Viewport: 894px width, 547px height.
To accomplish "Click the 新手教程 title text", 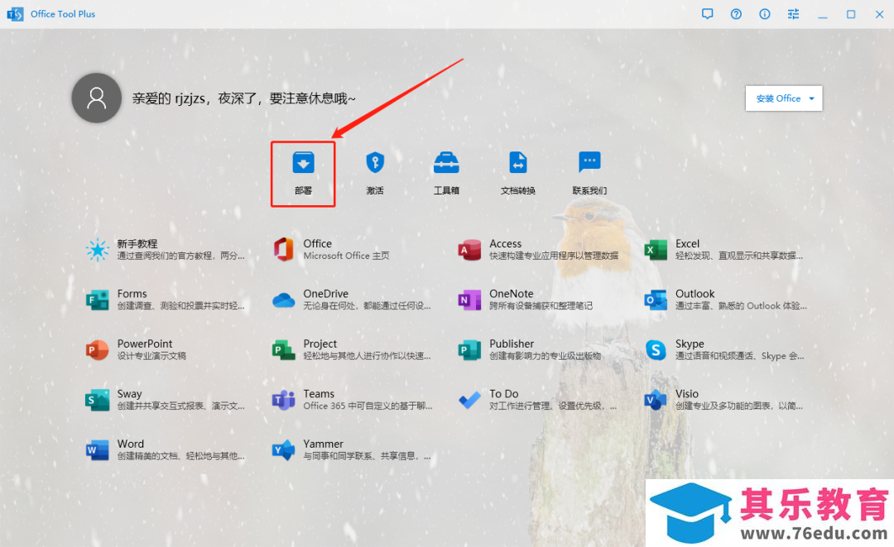I will pos(137,243).
